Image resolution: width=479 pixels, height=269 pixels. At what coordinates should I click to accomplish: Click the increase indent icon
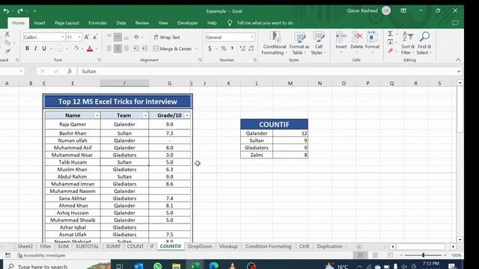pyautogui.click(x=144, y=49)
